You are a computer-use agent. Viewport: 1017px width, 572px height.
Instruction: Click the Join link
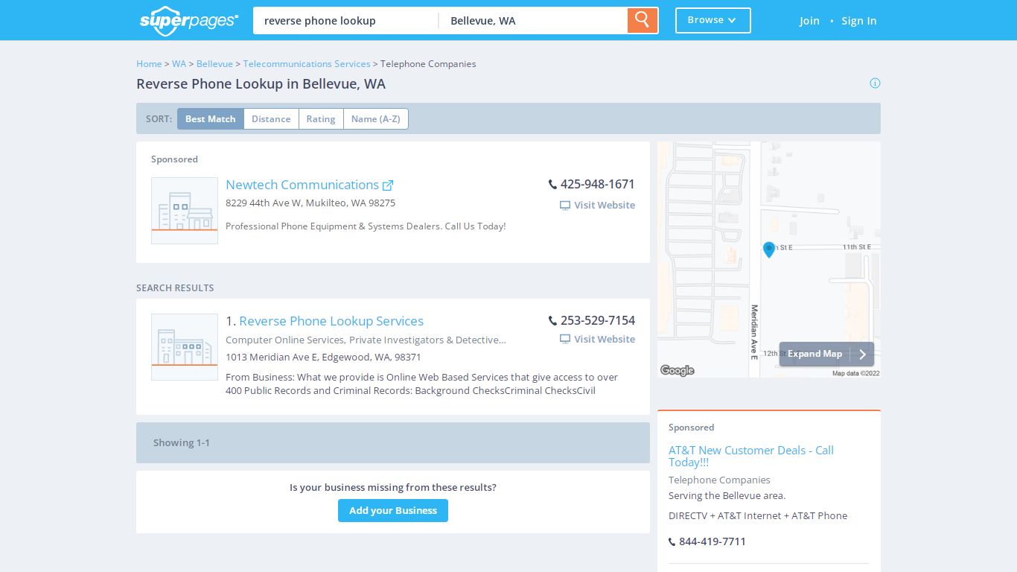click(809, 21)
